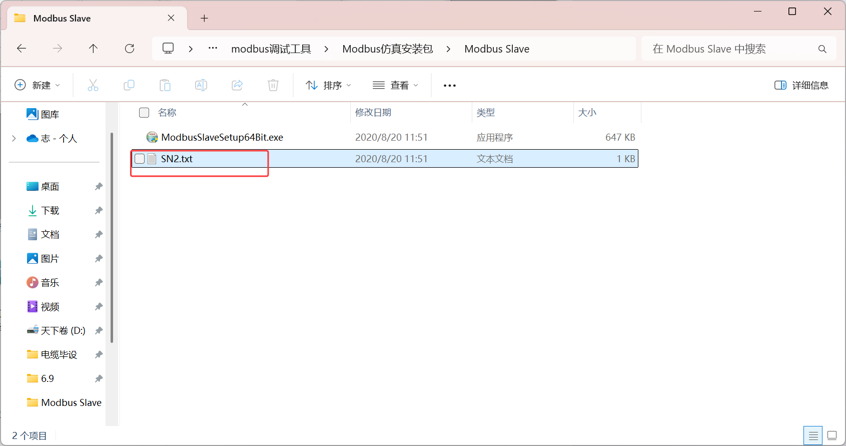Unpin 桌面 using its pin icon

tap(99, 186)
